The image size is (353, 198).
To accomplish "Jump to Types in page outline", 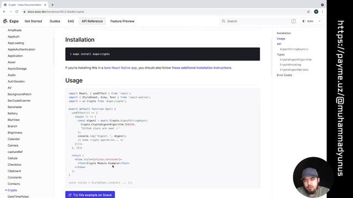I will tap(281, 54).
